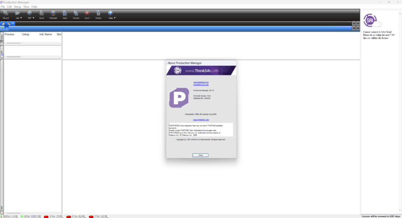The width and height of the screenshot is (402, 218).
Task: Open the Estimate ink tool
Action: (x=53, y=14)
